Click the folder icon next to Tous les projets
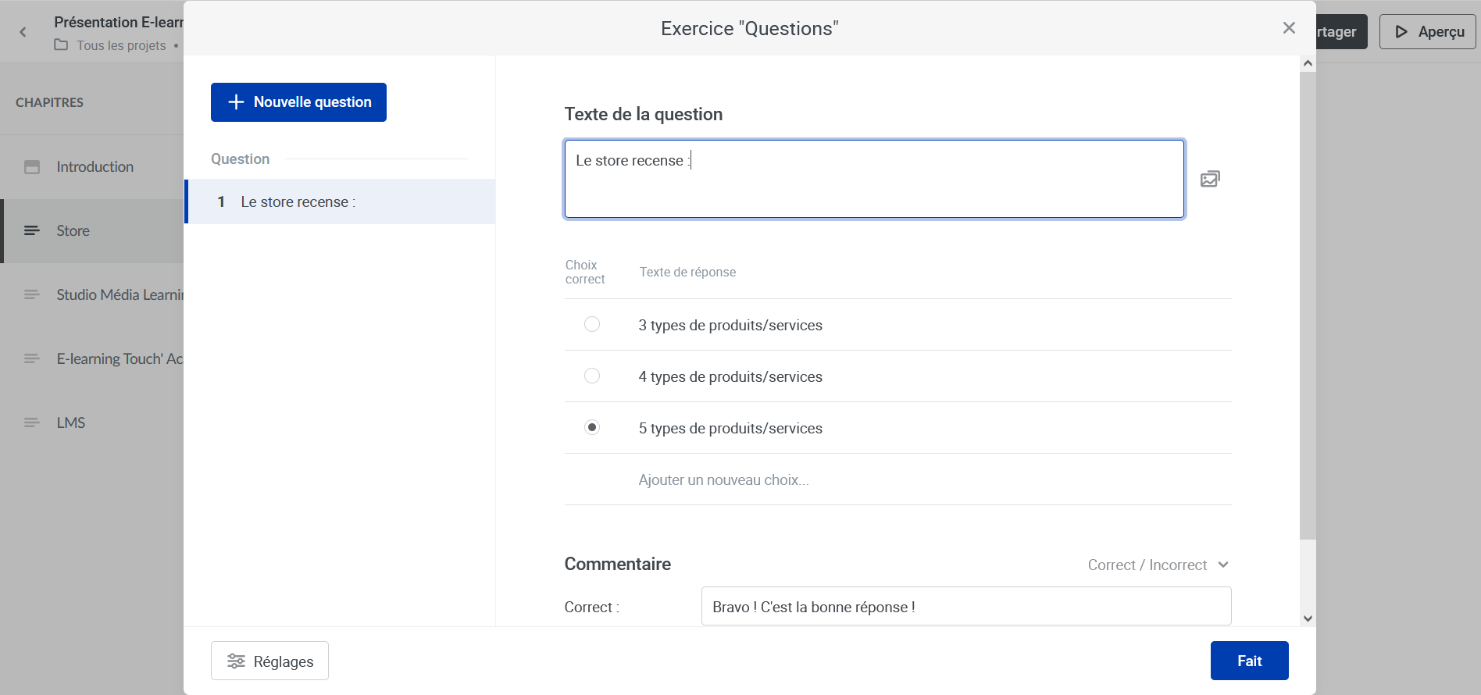This screenshot has height=695, width=1481. point(61,45)
